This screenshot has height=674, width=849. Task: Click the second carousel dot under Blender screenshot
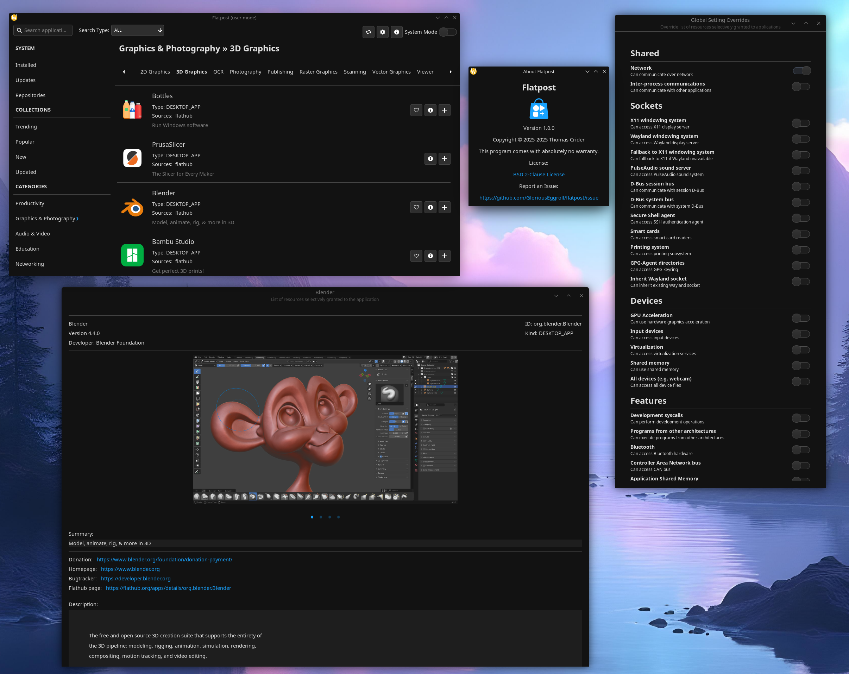tap(321, 517)
